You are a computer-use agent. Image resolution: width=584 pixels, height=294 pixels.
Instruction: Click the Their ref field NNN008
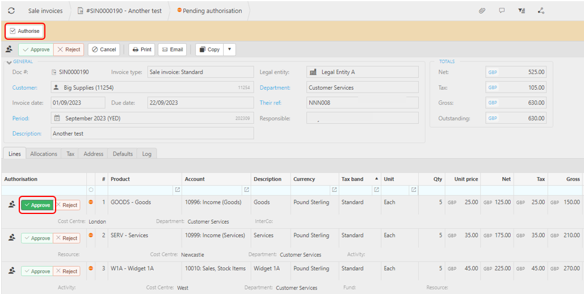363,103
